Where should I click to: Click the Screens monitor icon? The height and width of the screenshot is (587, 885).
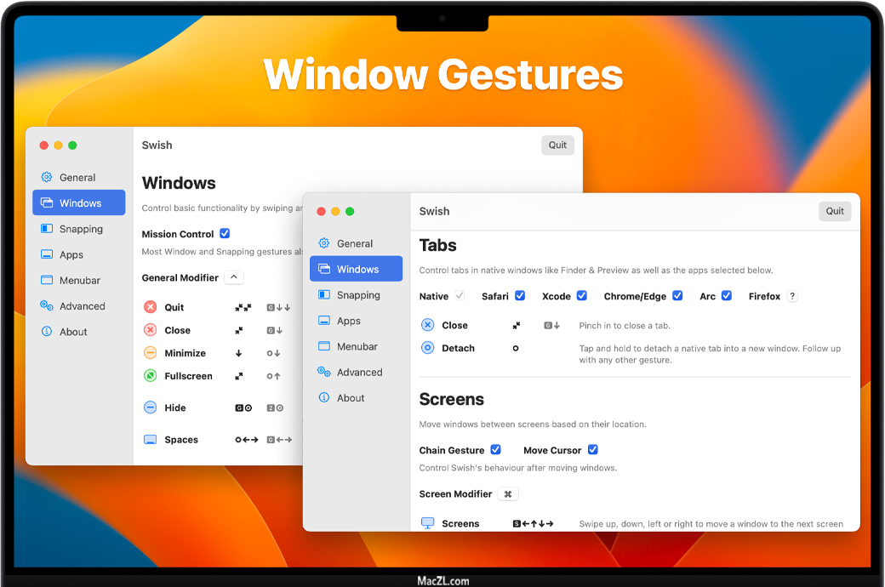(427, 523)
